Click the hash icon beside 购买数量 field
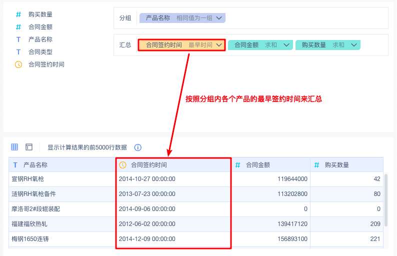Image resolution: width=397 pixels, height=256 pixels. 18,14
